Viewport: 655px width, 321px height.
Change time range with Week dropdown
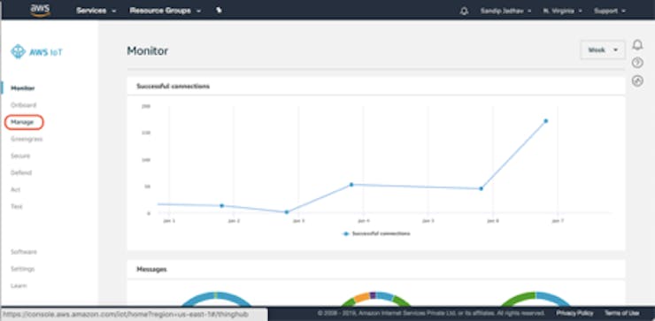tap(603, 50)
